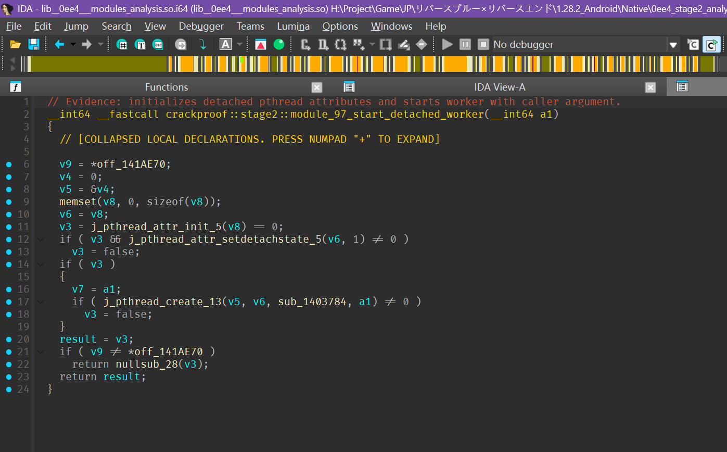
Task: Close the IDA View-A tab
Action: 651,87
